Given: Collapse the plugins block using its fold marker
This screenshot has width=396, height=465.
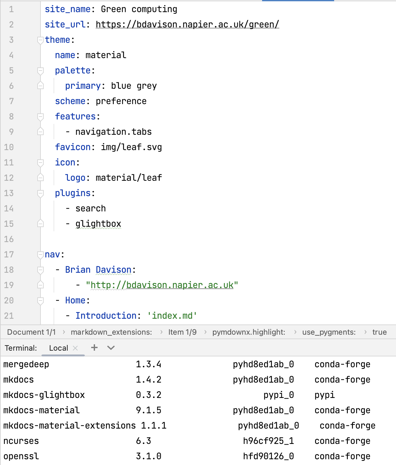Looking at the screenshot, I should (40, 193).
